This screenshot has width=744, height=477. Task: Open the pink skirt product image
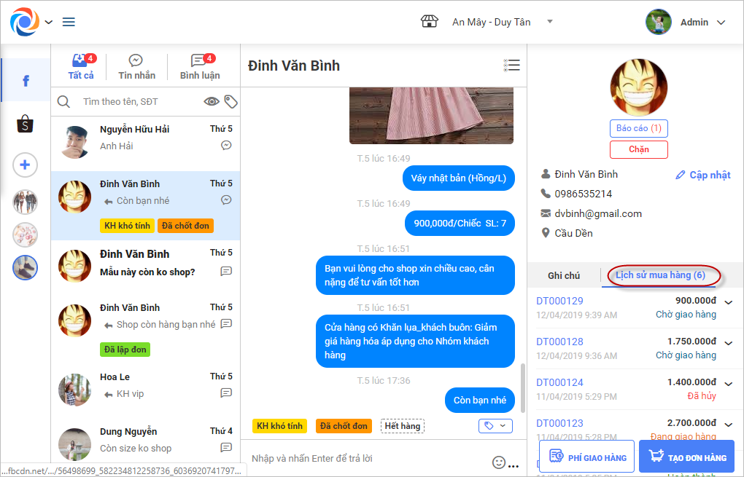point(431,116)
